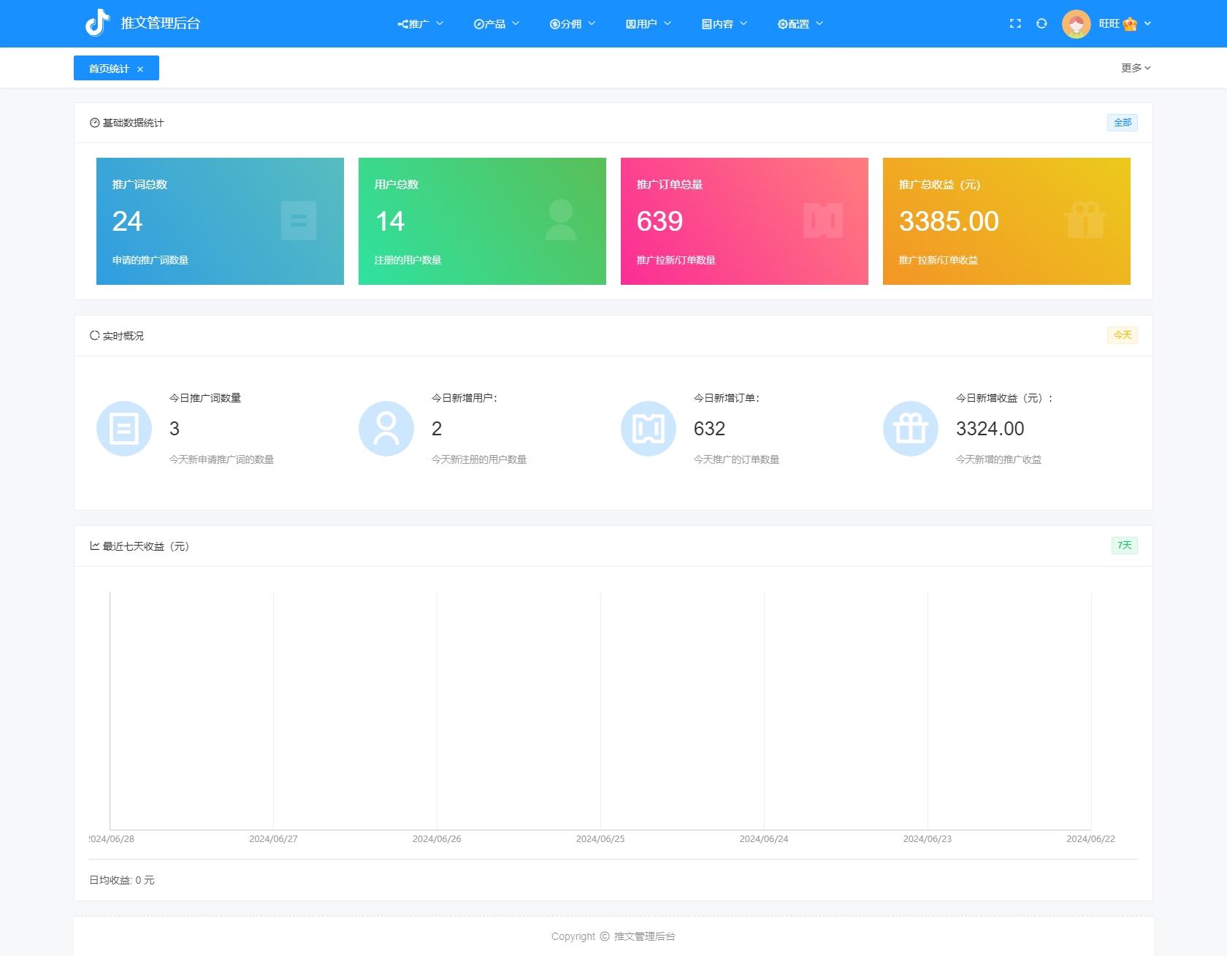Open the 更多 tabs dropdown

(1136, 68)
